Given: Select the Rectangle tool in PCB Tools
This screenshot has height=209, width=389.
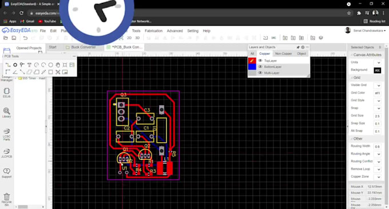Looking at the screenshot, I should 50,72.
